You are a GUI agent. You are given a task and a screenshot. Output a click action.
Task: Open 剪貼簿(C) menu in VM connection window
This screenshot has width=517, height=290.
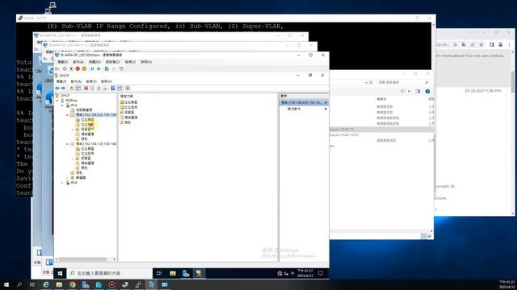click(x=113, y=62)
